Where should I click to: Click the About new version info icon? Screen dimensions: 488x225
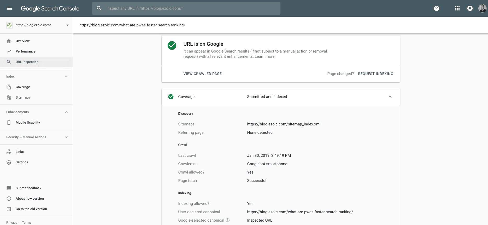point(9,199)
